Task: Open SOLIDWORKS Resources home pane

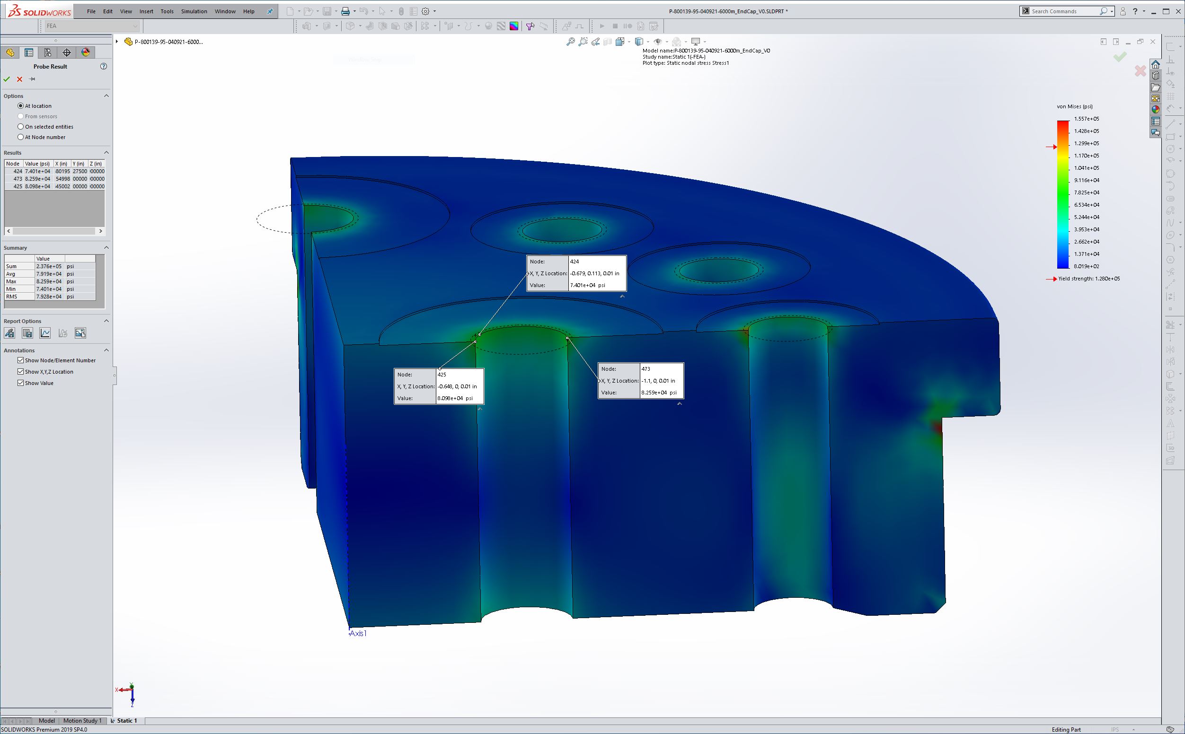Action: pyautogui.click(x=1155, y=65)
